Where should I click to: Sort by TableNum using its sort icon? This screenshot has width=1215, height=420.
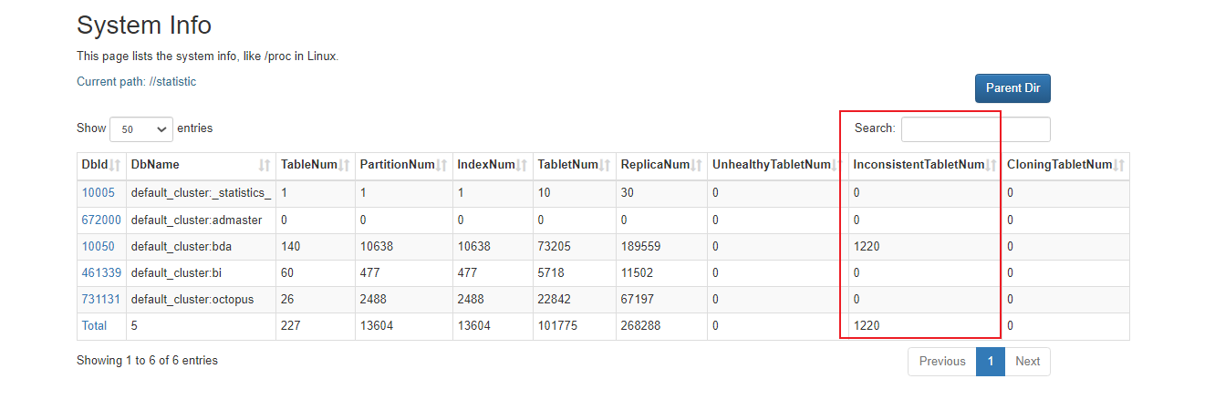click(345, 165)
